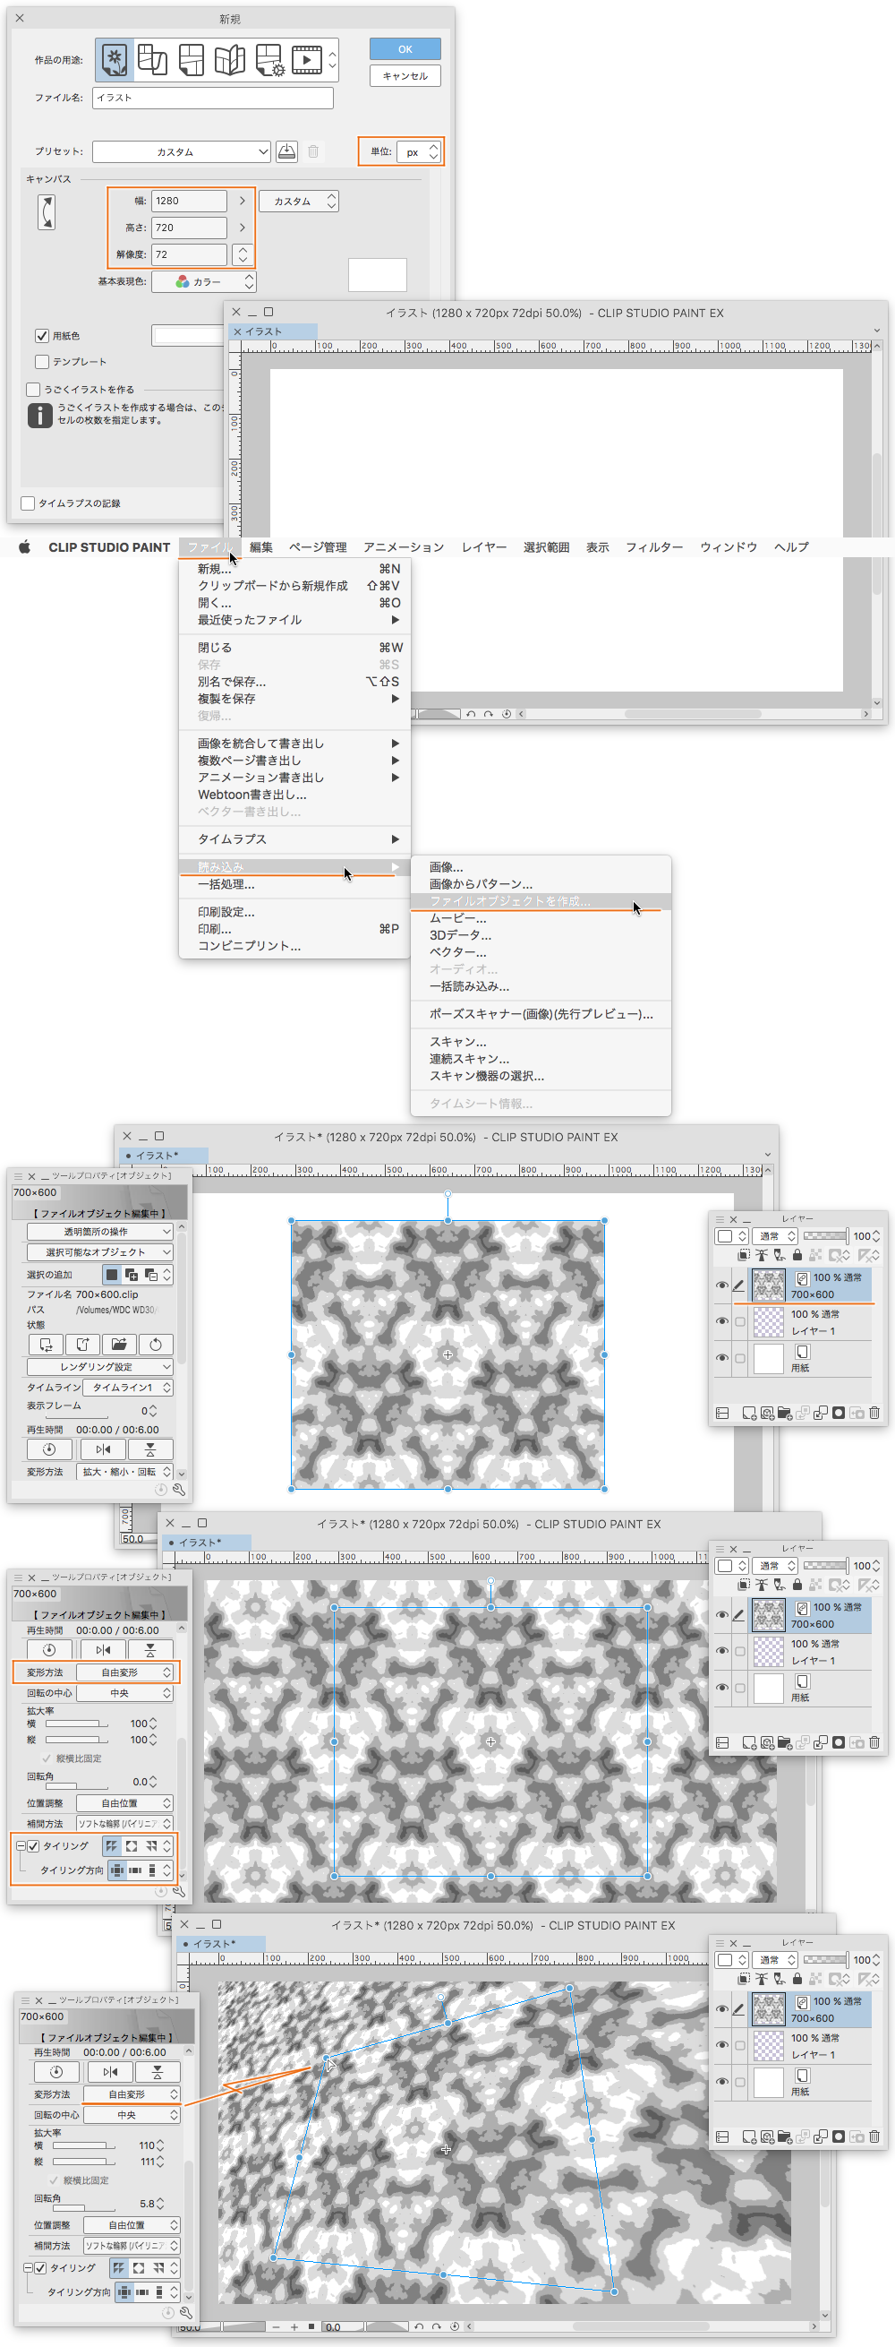Viewport: 895px width, 2347px height.
Task: Open the file's folder icon under 状態
Action: click(119, 1344)
